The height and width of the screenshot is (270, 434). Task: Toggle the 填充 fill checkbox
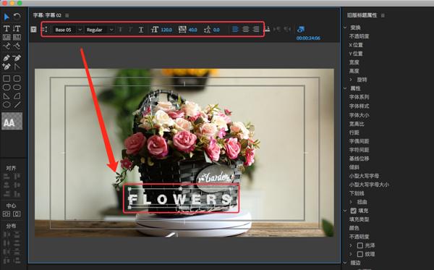(x=353, y=211)
